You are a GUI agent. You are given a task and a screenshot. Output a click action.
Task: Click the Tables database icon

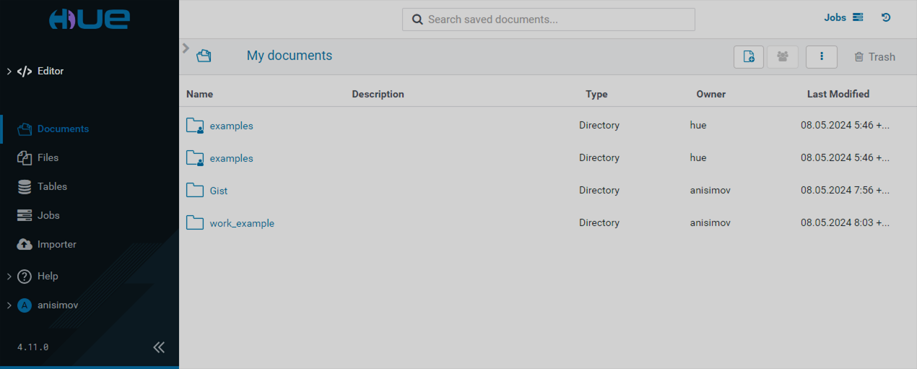[x=25, y=186]
